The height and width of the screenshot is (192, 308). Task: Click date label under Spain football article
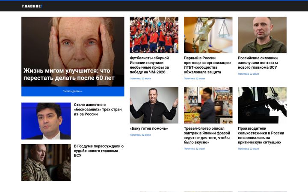click(140, 79)
